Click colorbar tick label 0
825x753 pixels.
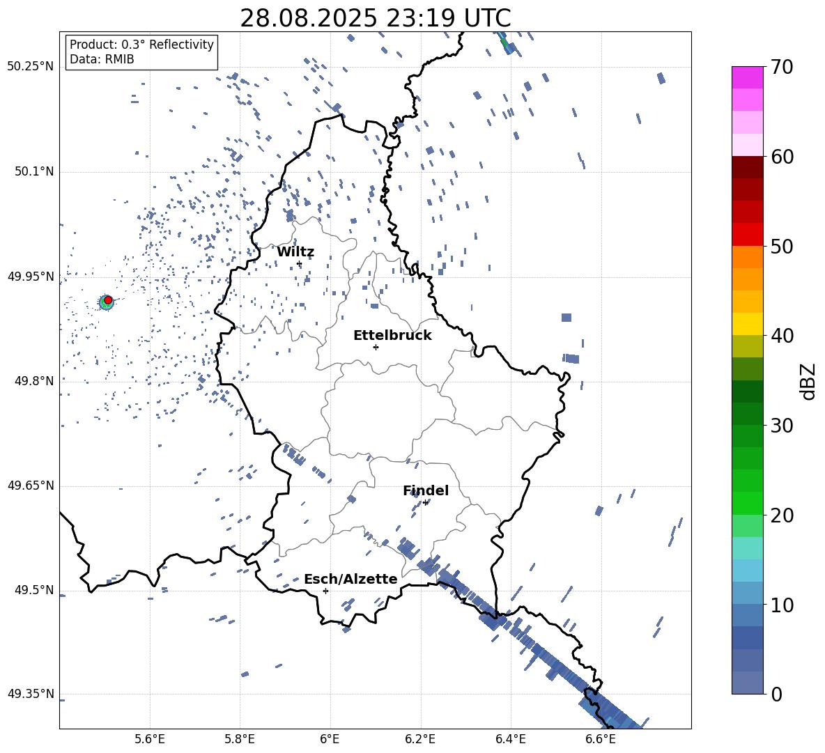coord(776,694)
